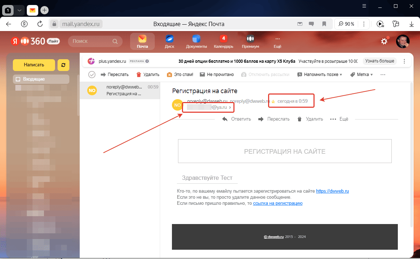
Task: Open the Входящие folder
Action: 41,79
